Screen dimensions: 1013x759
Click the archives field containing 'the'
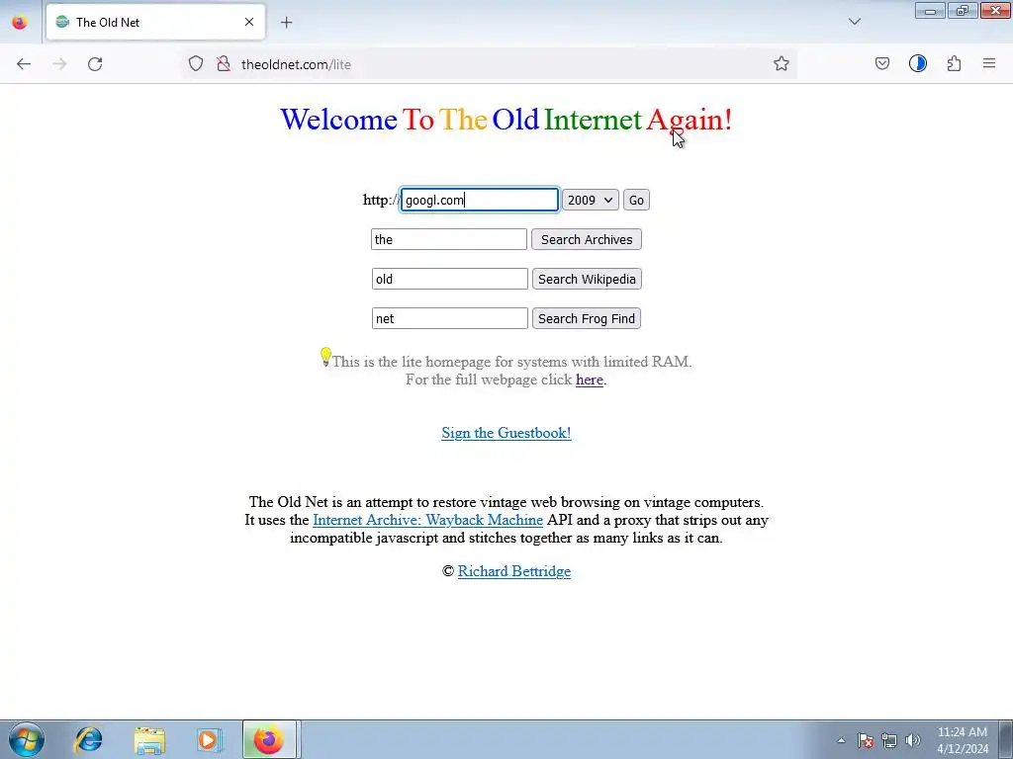point(449,239)
